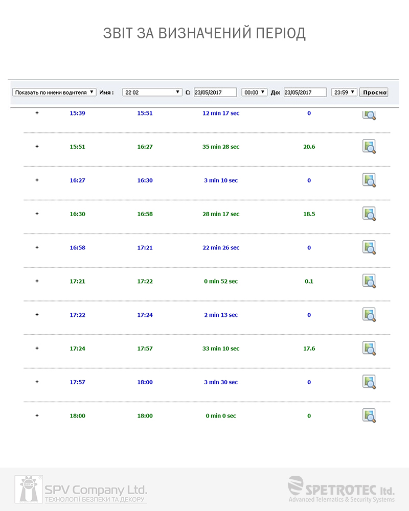Image resolution: width=409 pixels, height=511 pixels.
Task: Show map for the 17:21 row
Action: click(369, 281)
